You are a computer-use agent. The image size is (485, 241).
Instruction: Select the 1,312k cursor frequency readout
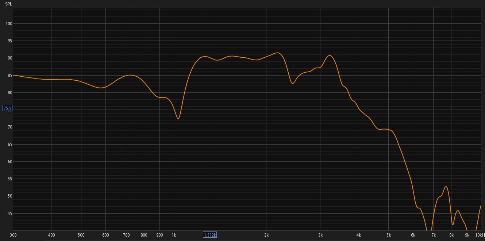point(210,235)
